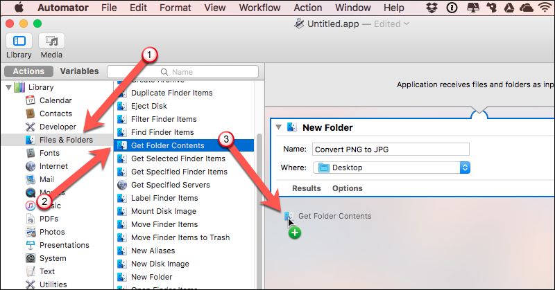
Task: Click the Developer category icon
Action: (31, 127)
